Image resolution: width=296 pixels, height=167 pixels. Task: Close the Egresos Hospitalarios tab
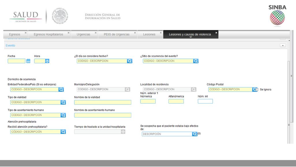(69, 33)
